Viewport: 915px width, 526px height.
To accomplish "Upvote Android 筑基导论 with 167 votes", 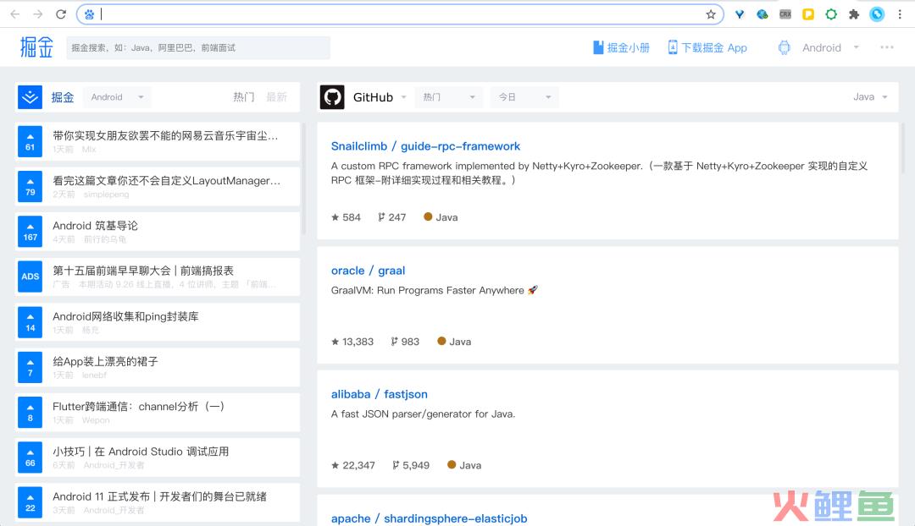I will click(x=30, y=231).
